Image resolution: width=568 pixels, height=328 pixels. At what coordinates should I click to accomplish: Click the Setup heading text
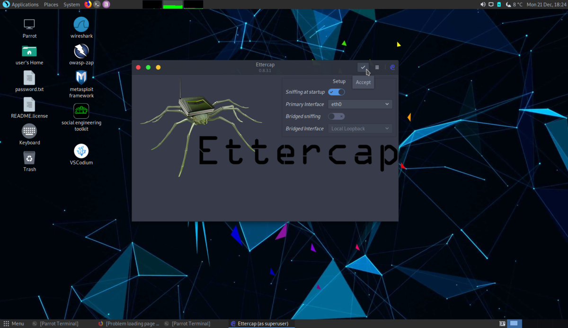339,81
